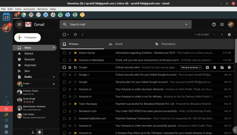Expand the Wavebox sidebar chevron

[x=6, y=97]
